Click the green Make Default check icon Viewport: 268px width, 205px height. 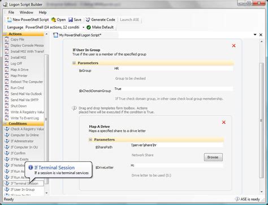[x=89, y=28]
